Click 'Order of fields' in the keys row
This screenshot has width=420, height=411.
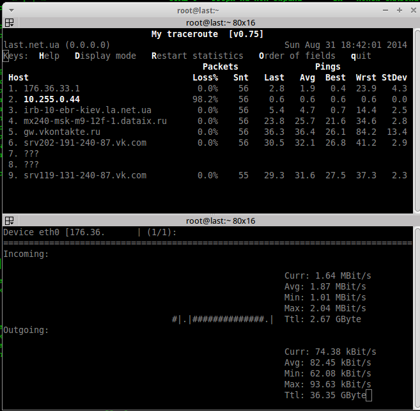point(297,56)
